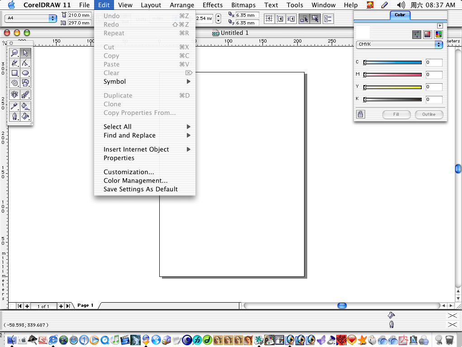Select the Pick (arrow) tool

[x=26, y=53]
